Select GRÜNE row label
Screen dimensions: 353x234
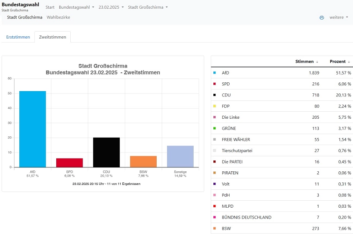[x=229, y=128]
